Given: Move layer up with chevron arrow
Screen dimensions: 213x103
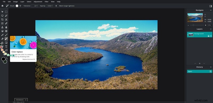Looking at the screenshot, I should click(195, 63).
